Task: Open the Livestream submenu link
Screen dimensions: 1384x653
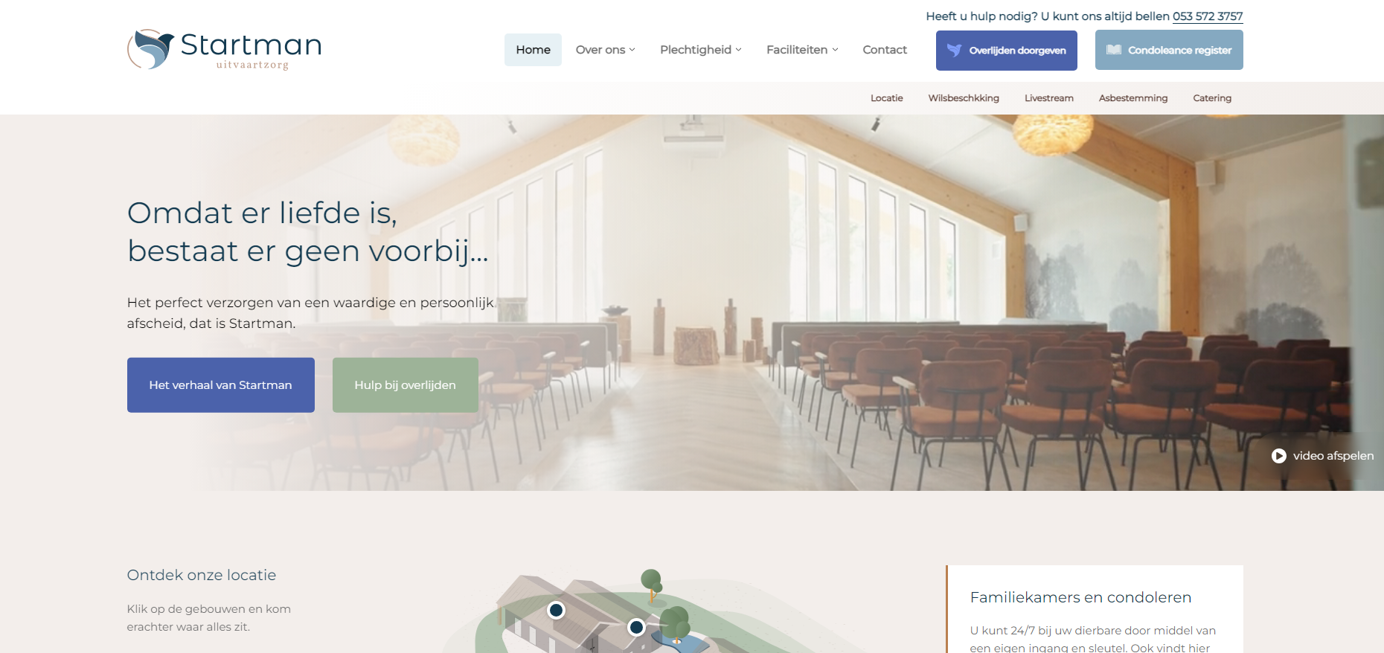Action: [1049, 98]
